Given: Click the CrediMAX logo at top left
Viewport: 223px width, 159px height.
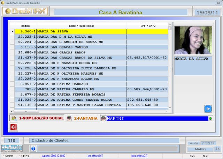Looking at the screenshot, I should [x=26, y=12].
